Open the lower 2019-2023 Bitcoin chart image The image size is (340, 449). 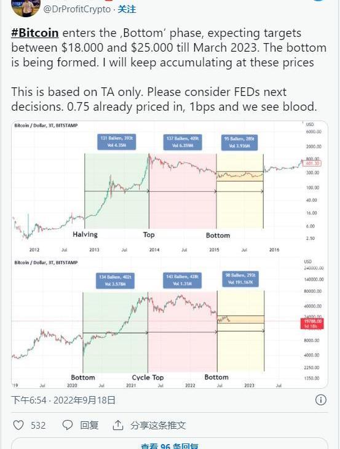tap(170, 323)
